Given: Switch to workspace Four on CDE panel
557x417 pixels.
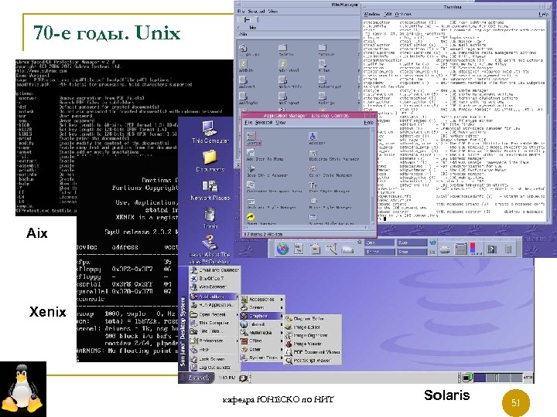Looking at the screenshot, I should (x=412, y=252).
